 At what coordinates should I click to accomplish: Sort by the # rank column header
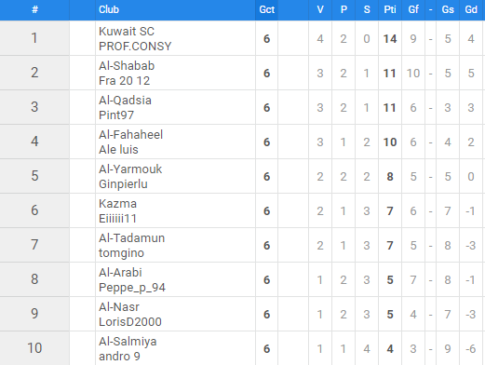pos(34,9)
